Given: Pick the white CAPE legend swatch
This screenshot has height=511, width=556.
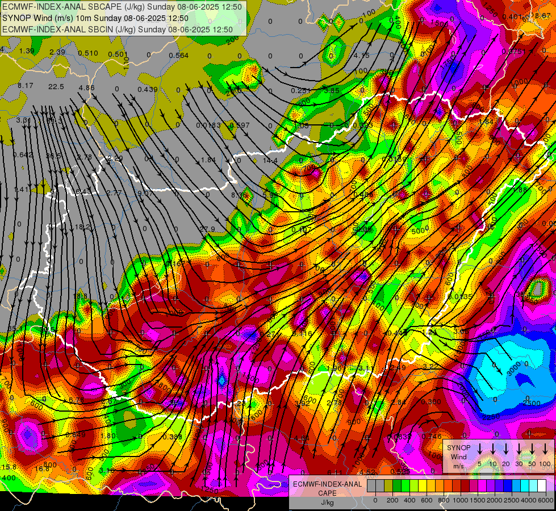Looking at the screenshot, I should (x=542, y=486).
